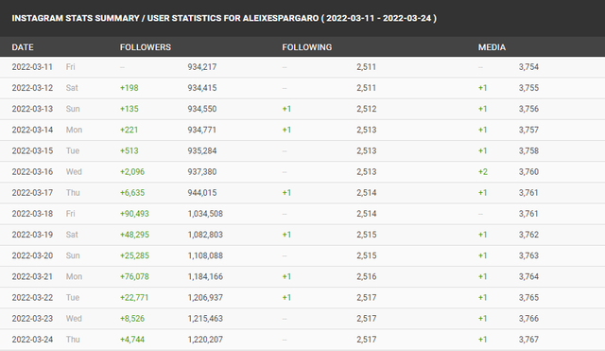Click follower gain +135

pos(130,109)
